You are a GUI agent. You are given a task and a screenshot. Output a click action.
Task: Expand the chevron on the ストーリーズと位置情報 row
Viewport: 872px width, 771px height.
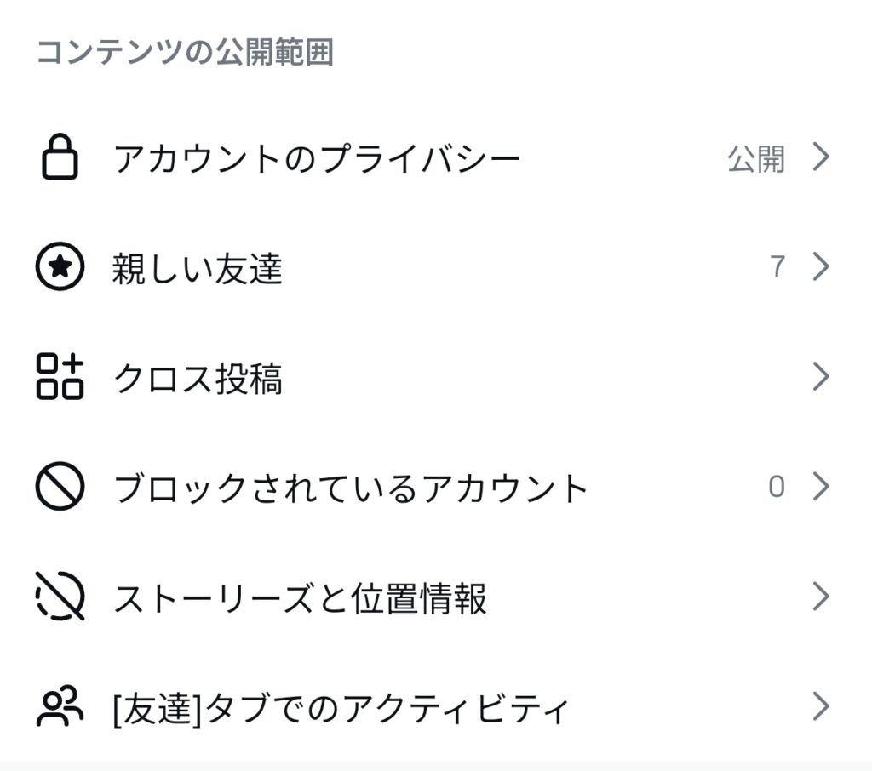(820, 597)
